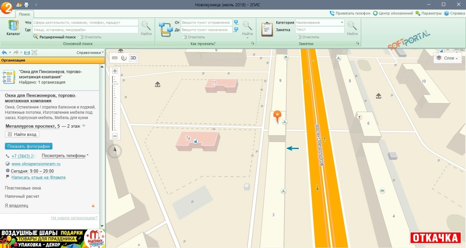Click Найти in the Основной поиск group
The width and height of the screenshot is (466, 248).
146,28
